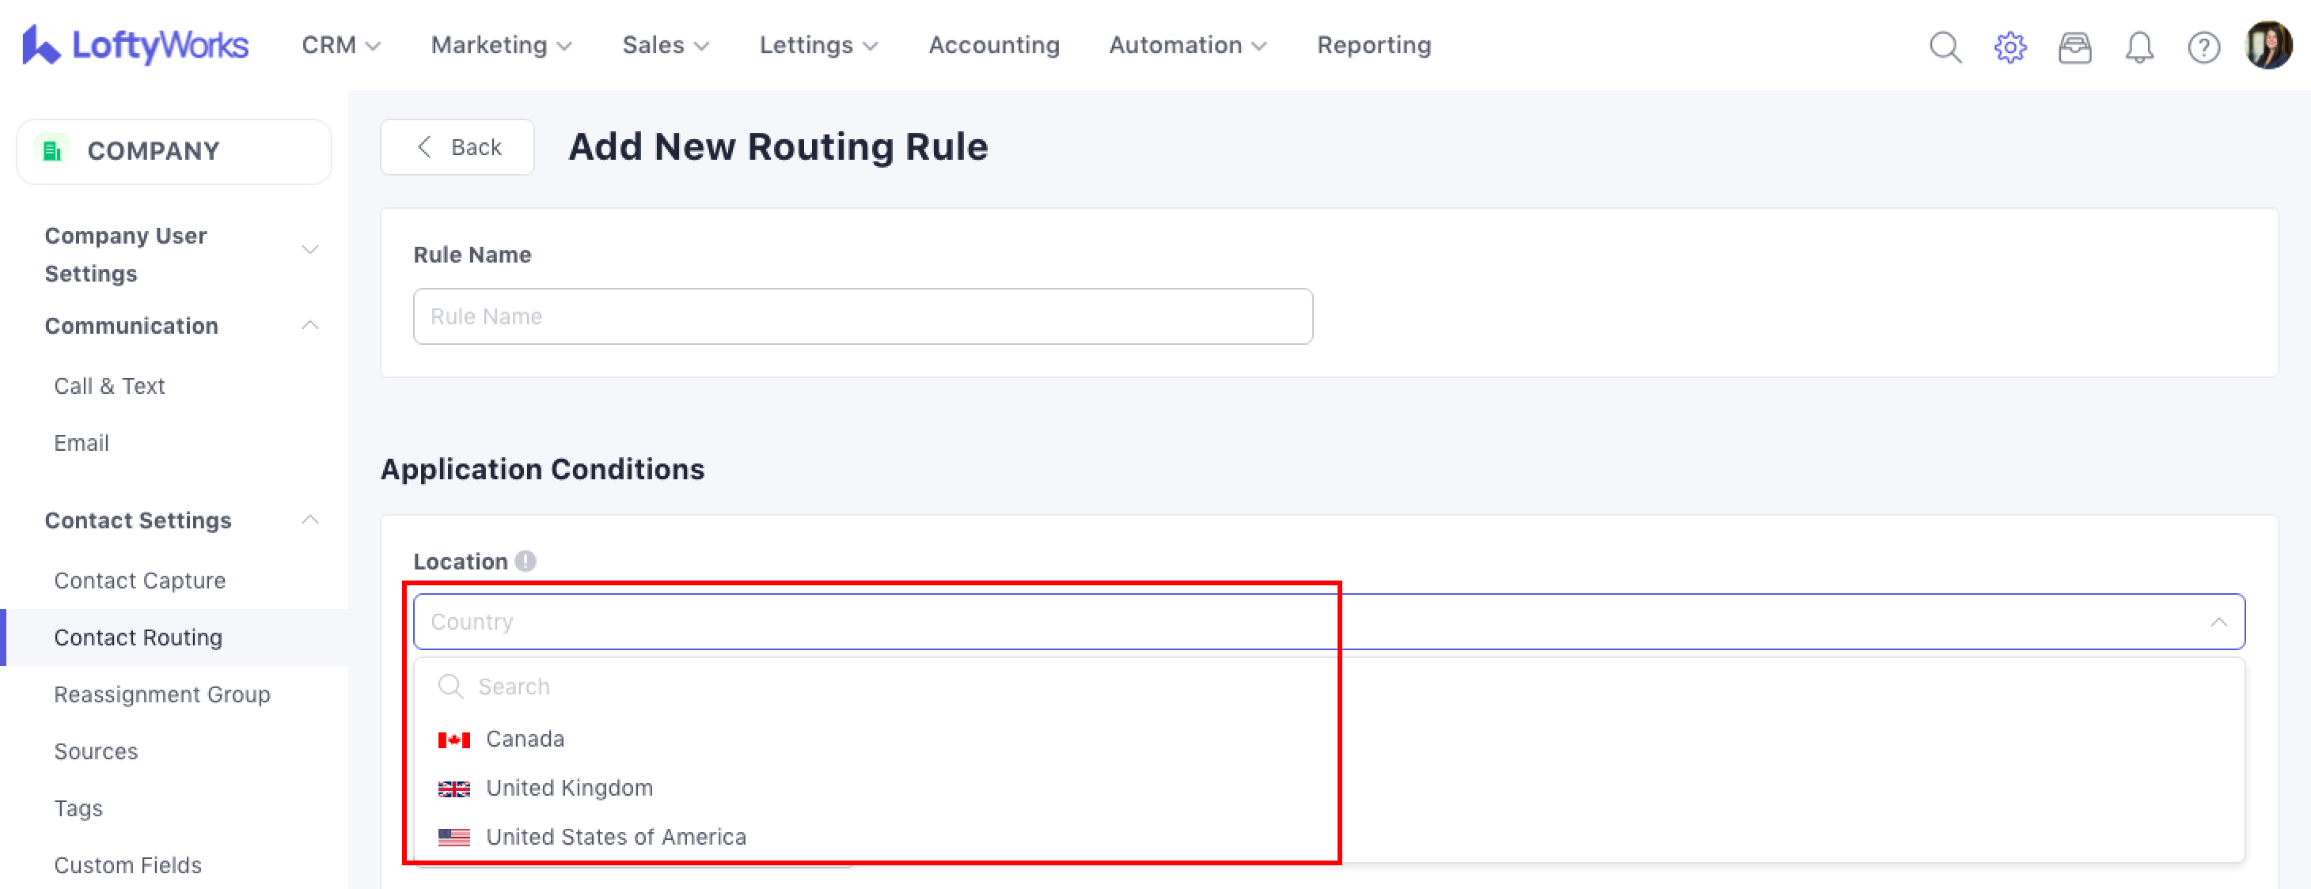Click the Rule Name input field
Screen dimensions: 2311x889
[x=862, y=316]
